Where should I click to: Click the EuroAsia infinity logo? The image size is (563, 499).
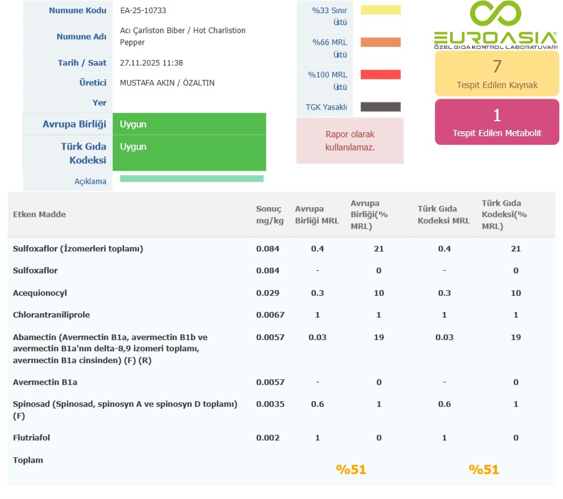[x=495, y=15]
